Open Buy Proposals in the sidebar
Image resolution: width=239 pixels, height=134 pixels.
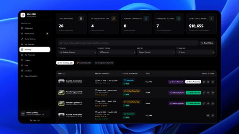(x=35, y=55)
